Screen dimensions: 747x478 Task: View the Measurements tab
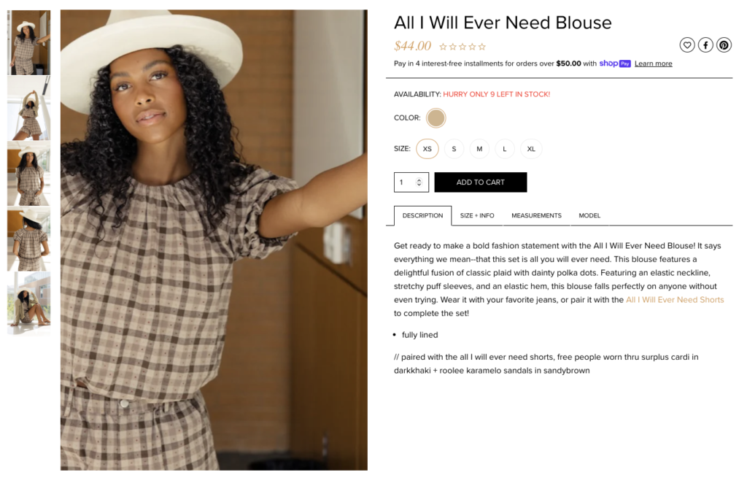tap(536, 215)
